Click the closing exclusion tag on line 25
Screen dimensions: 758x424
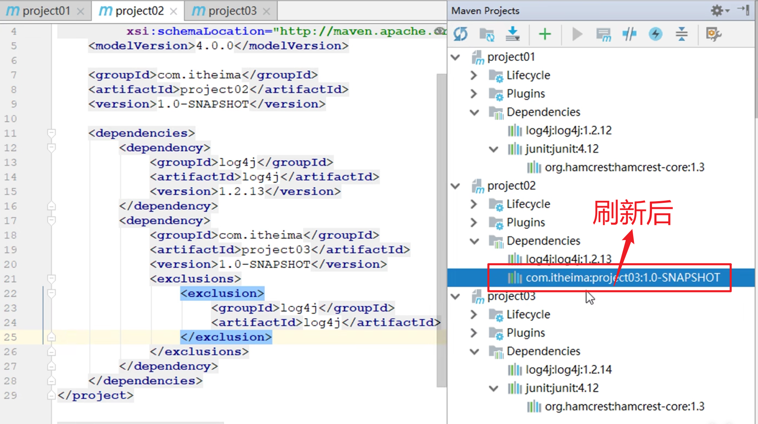click(x=226, y=337)
